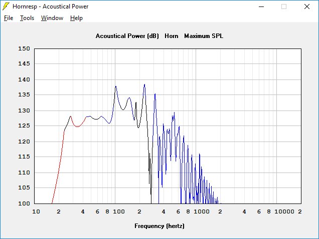Click the 115 dB y-axis value
319x239 pixels.
point(24,157)
